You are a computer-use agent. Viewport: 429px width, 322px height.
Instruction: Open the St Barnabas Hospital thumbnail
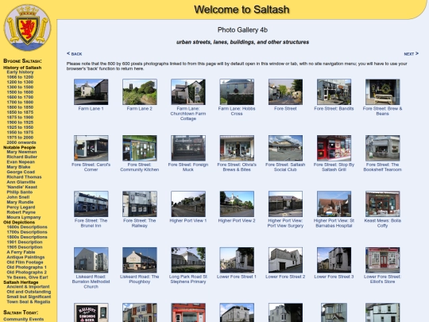tap(334, 204)
